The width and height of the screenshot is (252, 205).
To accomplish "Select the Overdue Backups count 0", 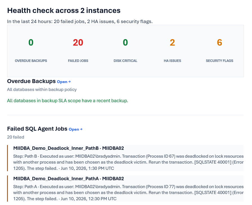I will click(x=31, y=43).
